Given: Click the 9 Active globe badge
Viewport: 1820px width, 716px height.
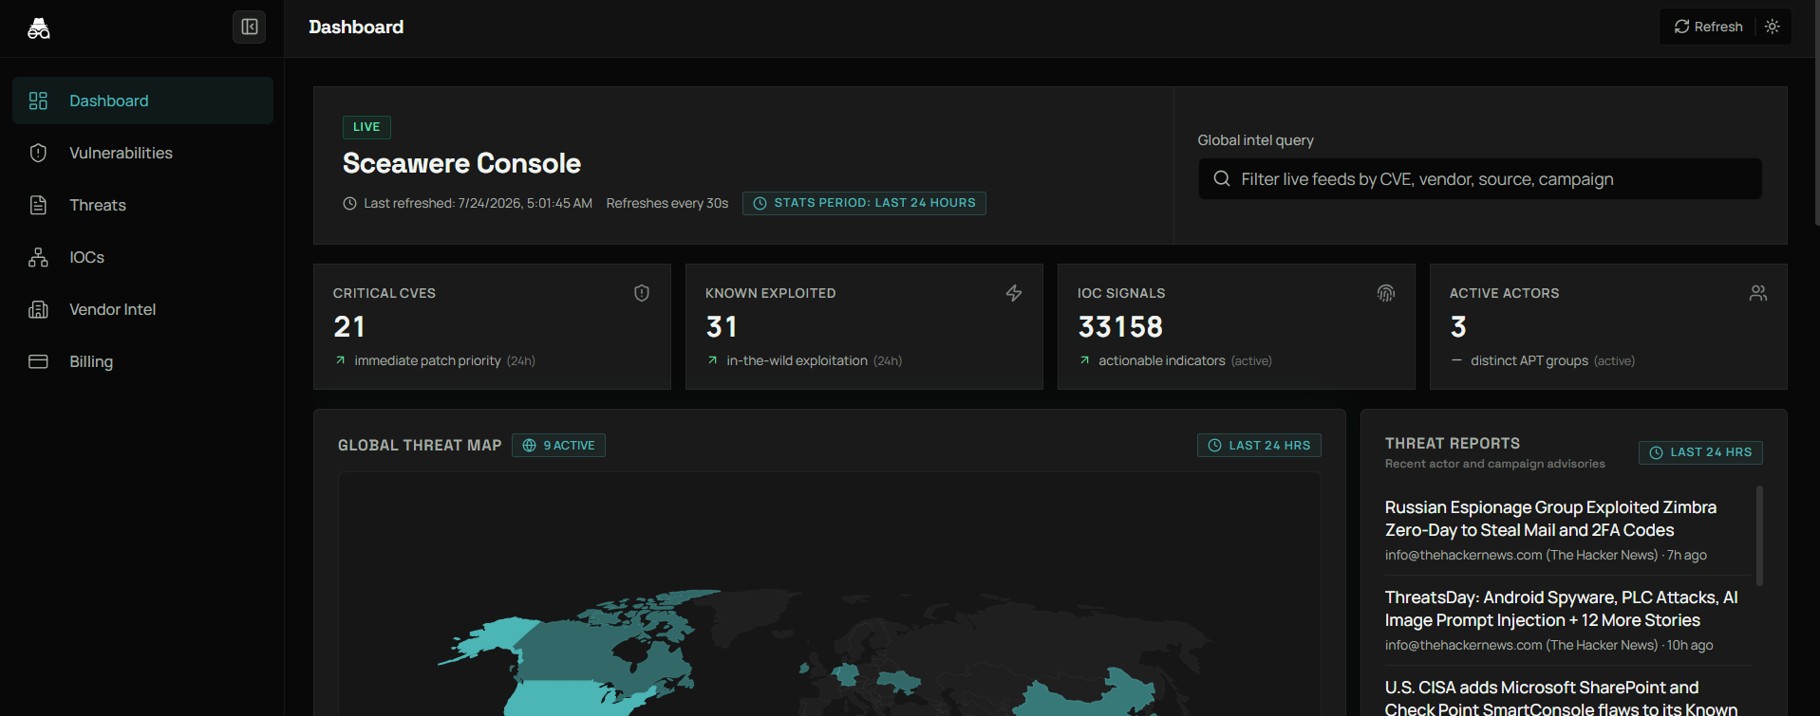Looking at the screenshot, I should pos(558,445).
